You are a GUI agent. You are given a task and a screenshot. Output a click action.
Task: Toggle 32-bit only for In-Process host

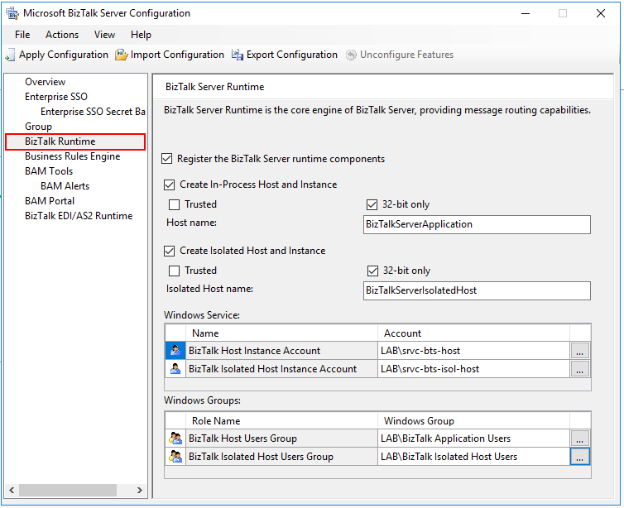point(372,204)
